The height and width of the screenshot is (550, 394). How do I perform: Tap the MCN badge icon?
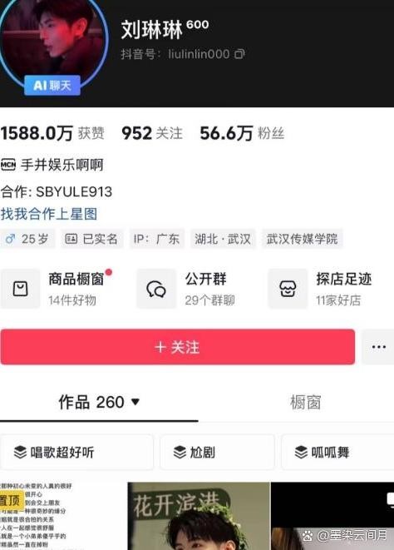pyautogui.click(x=8, y=165)
